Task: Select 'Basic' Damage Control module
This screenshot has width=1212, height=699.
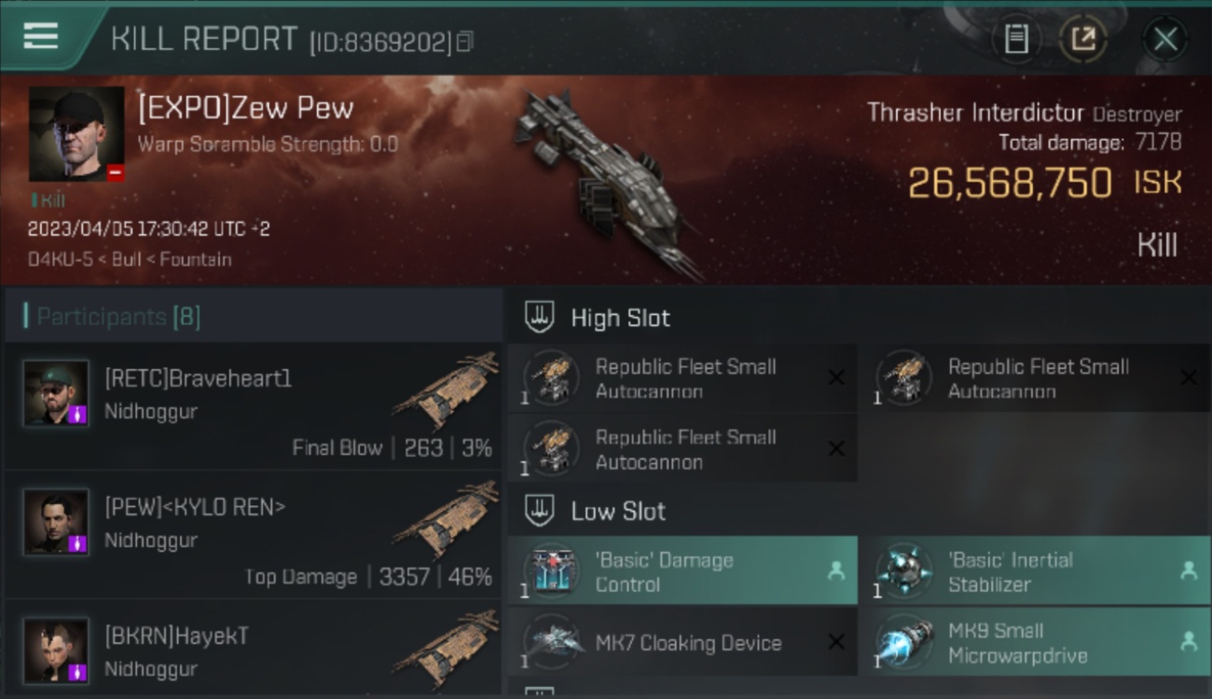Action: coord(682,571)
